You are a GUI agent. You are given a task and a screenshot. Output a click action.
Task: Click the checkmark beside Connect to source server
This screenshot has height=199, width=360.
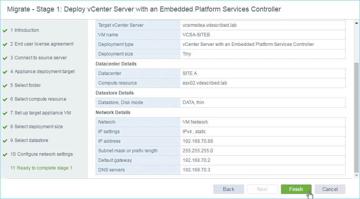(5, 58)
